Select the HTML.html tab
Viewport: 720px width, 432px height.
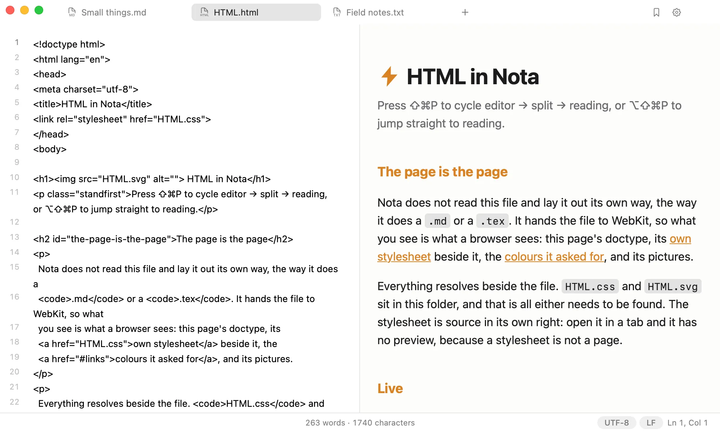point(256,12)
